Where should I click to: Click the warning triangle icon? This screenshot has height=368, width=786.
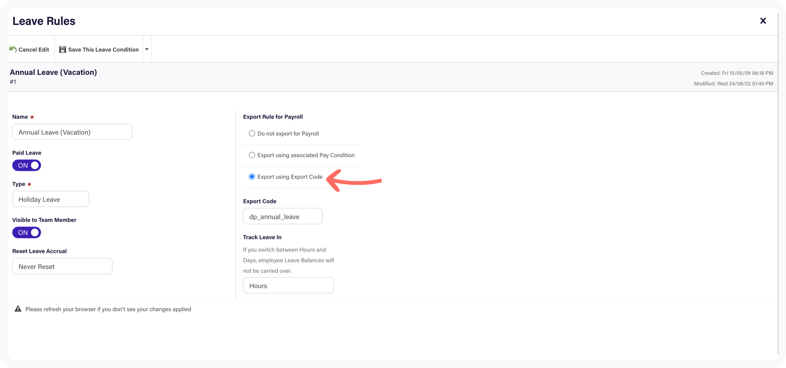pos(18,309)
